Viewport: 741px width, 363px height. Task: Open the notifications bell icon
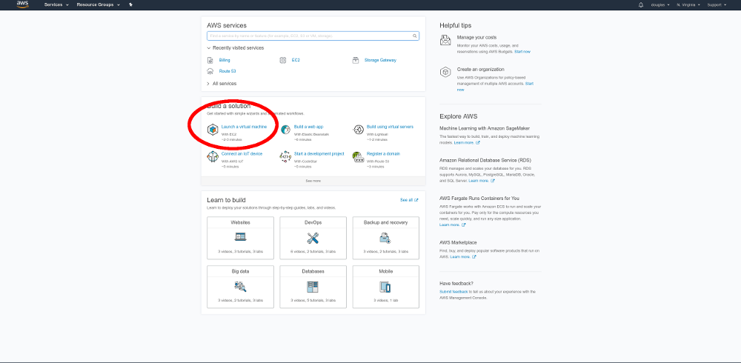coord(641,4)
